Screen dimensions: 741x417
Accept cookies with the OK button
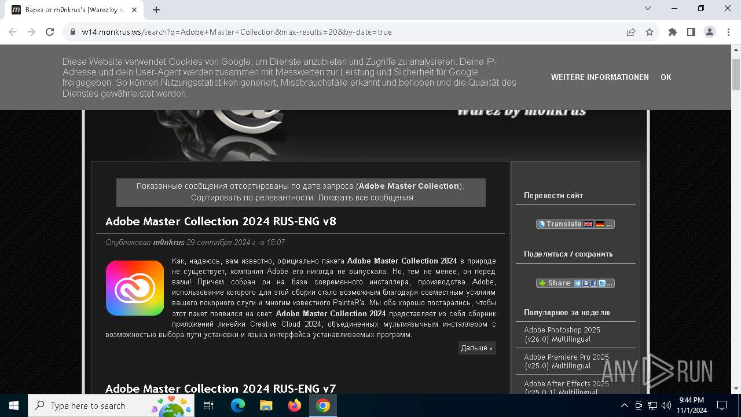(666, 77)
